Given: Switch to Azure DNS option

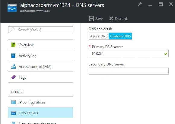Looking at the screenshot, I should (x=99, y=36).
